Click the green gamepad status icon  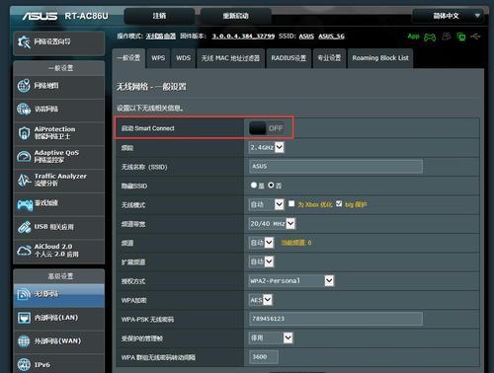coord(430,37)
